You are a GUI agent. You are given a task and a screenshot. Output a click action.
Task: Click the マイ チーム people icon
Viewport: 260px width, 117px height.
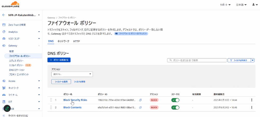click(4, 95)
